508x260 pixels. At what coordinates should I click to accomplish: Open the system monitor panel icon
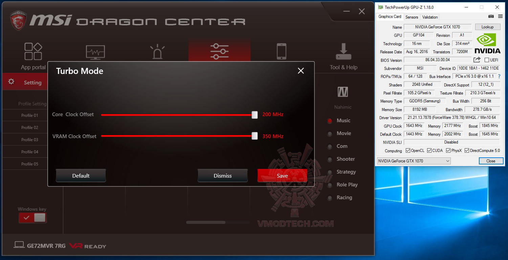[x=95, y=51]
